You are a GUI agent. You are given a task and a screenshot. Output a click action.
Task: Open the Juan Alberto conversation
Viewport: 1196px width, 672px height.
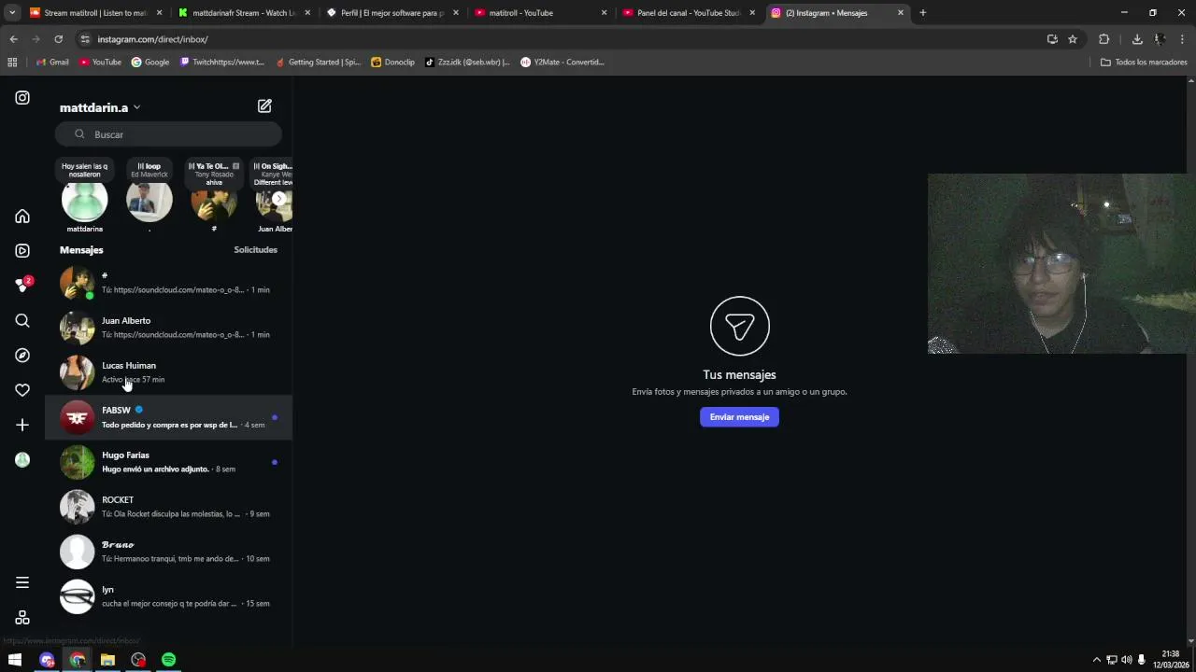pyautogui.click(x=168, y=328)
